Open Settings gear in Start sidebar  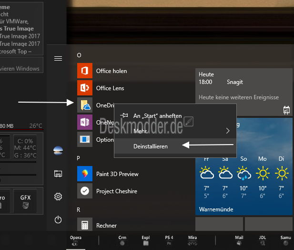58,197
